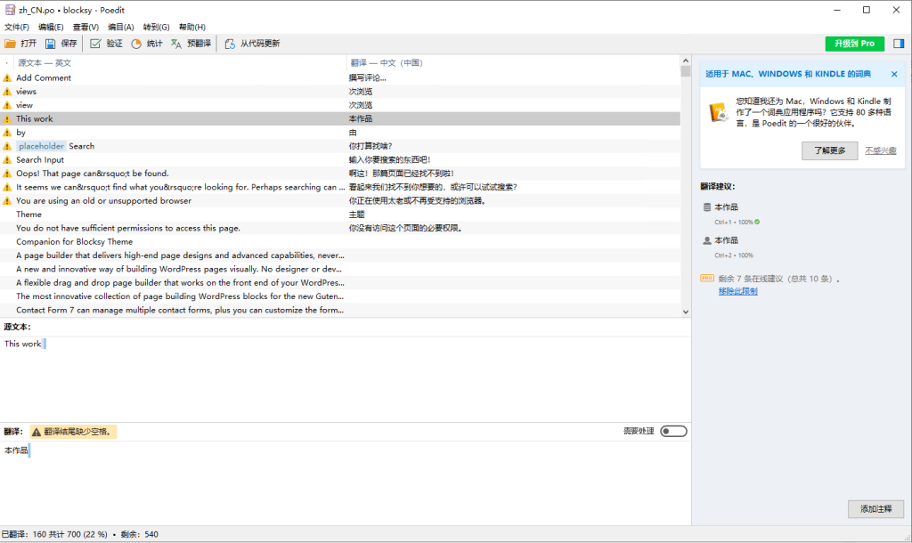
Task: Click the warning icon beside 'placeholder Search' row
Action: (x=7, y=146)
